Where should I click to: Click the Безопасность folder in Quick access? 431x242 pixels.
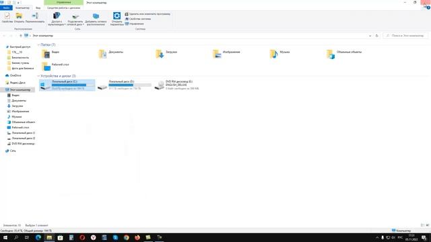tap(20, 58)
